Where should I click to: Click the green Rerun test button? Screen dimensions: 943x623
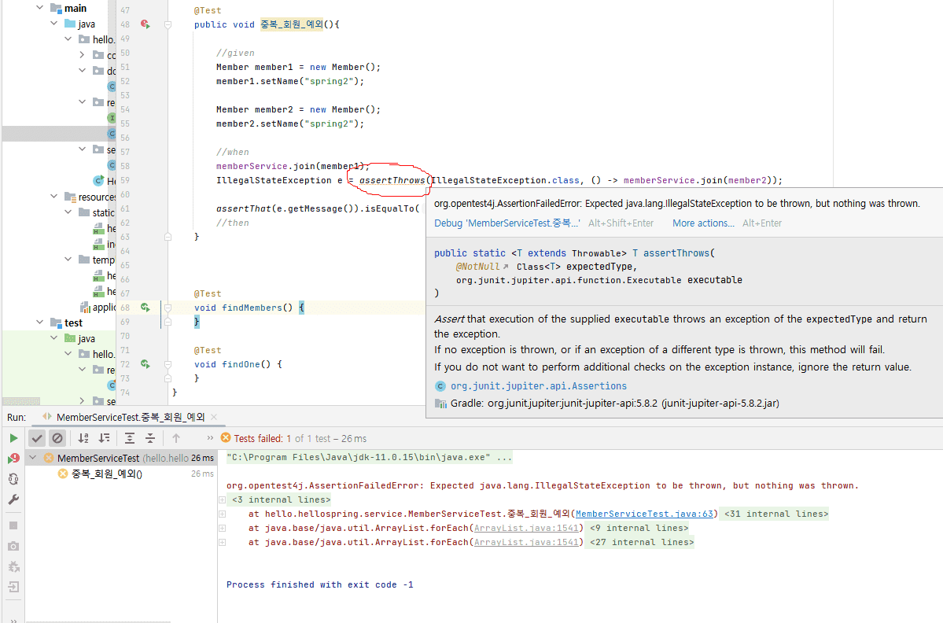pos(13,438)
